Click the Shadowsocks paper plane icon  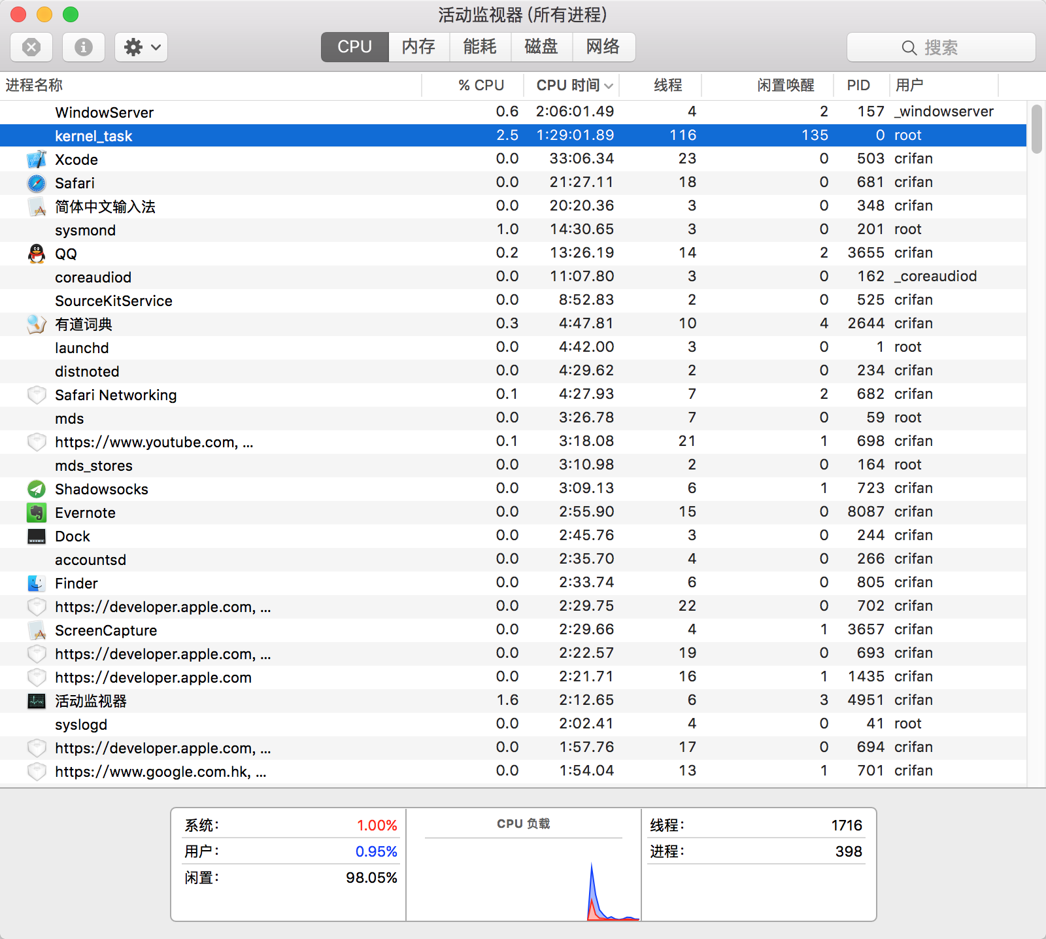pyautogui.click(x=37, y=489)
